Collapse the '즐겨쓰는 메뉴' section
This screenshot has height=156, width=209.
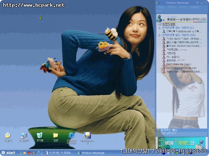point(158,130)
